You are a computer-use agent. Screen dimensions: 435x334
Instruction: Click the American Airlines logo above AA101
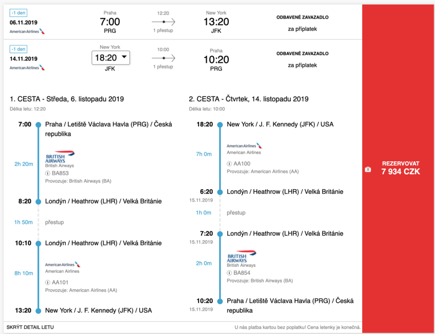[62, 265]
